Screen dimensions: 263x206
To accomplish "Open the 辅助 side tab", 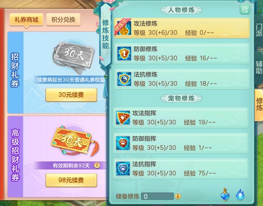I will pyautogui.click(x=259, y=67).
